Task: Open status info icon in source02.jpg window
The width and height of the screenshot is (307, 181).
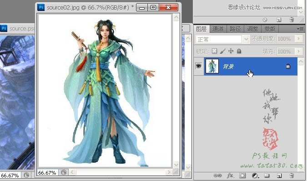Action: click(63, 172)
